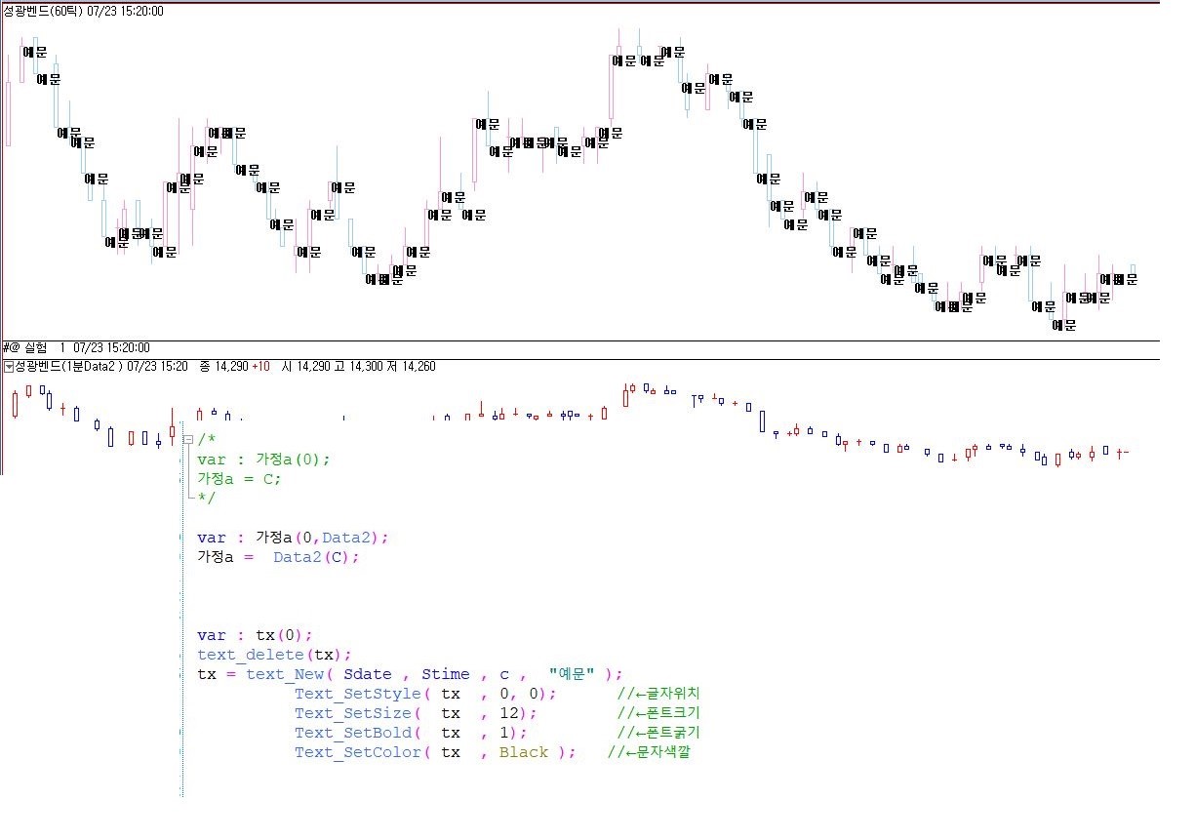
Task: Click the rightmost candle in the 60틱 chart
Action: (1133, 271)
